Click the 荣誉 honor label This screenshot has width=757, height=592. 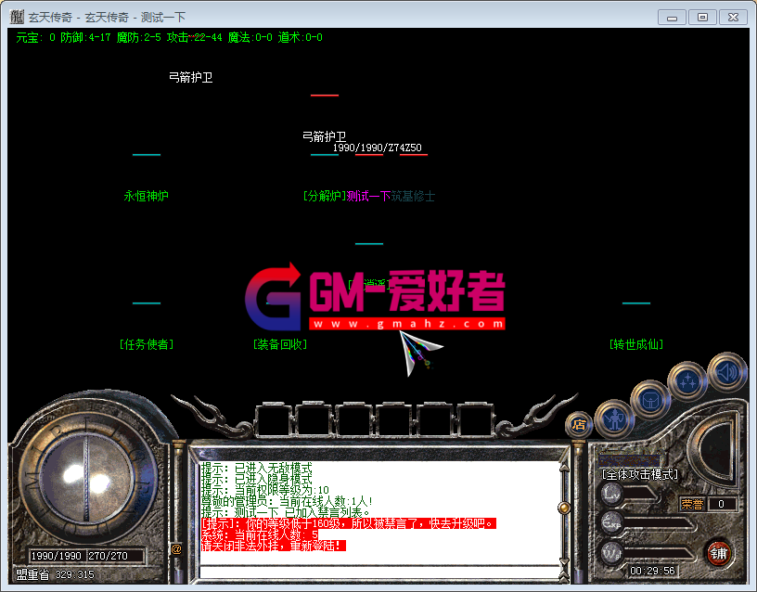coord(692,504)
